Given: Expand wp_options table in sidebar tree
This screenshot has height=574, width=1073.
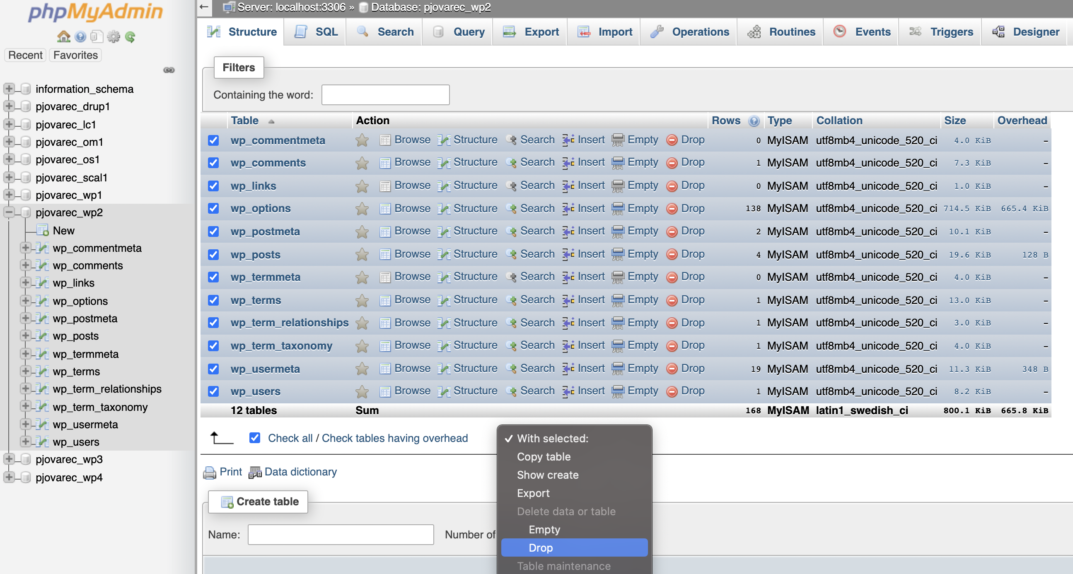Looking at the screenshot, I should click(x=25, y=301).
